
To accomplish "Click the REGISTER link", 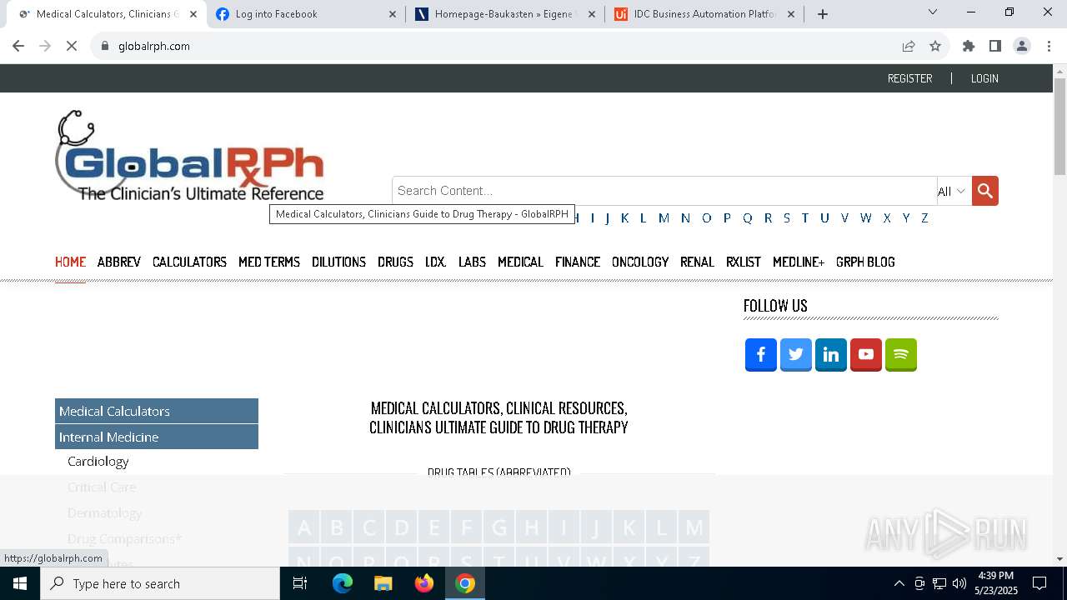I will [909, 78].
